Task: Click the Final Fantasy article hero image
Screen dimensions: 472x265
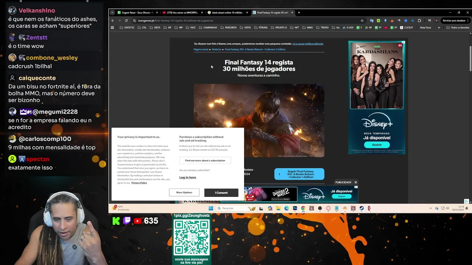Action: [259, 121]
